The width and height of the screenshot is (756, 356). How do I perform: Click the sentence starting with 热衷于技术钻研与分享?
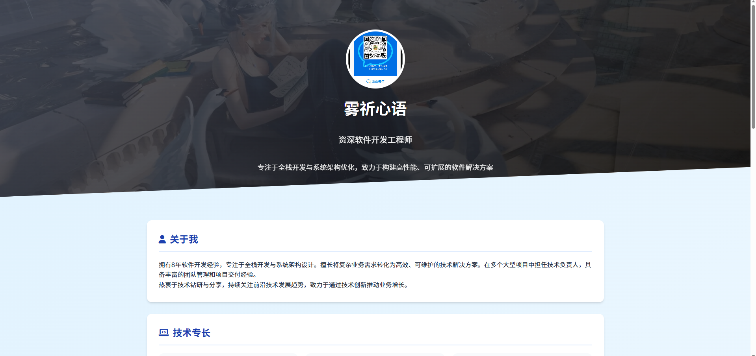tap(284, 285)
